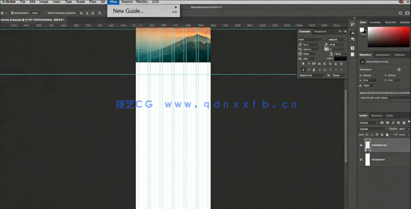Select the white Background layer thumbnail
Screen dimensions: 411x209
(x=368, y=160)
